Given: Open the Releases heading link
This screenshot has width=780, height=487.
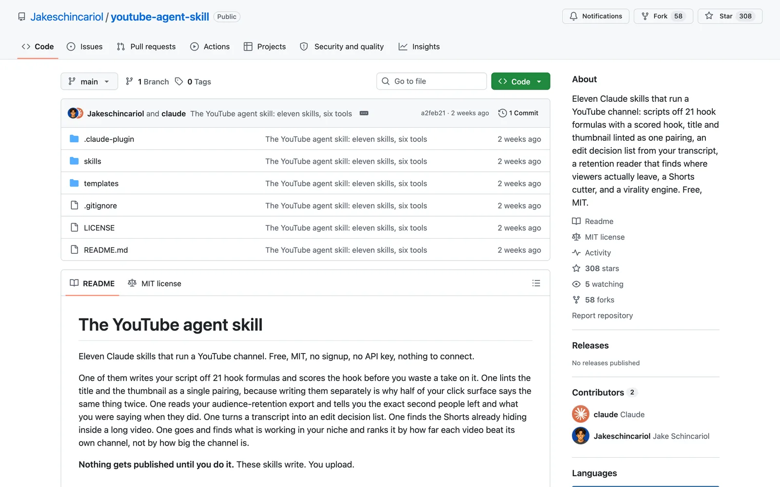Looking at the screenshot, I should pyautogui.click(x=590, y=345).
